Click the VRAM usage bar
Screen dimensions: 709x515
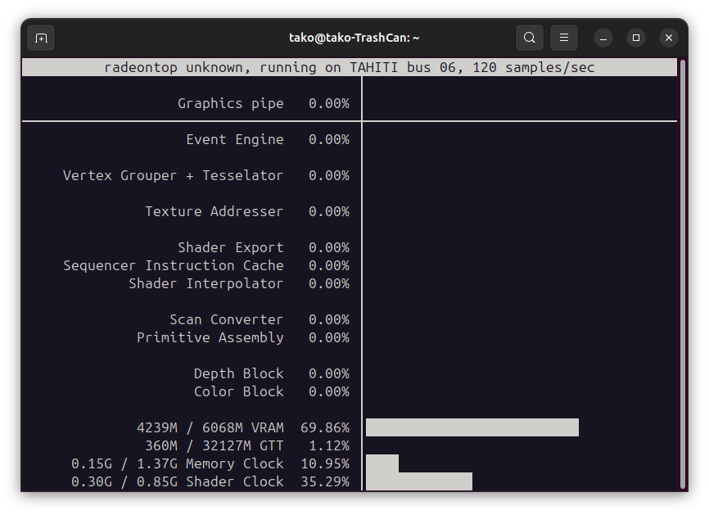[472, 427]
